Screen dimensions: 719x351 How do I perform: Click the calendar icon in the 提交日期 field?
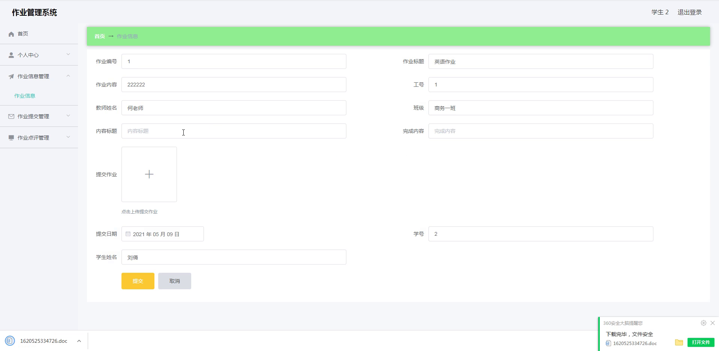click(128, 234)
